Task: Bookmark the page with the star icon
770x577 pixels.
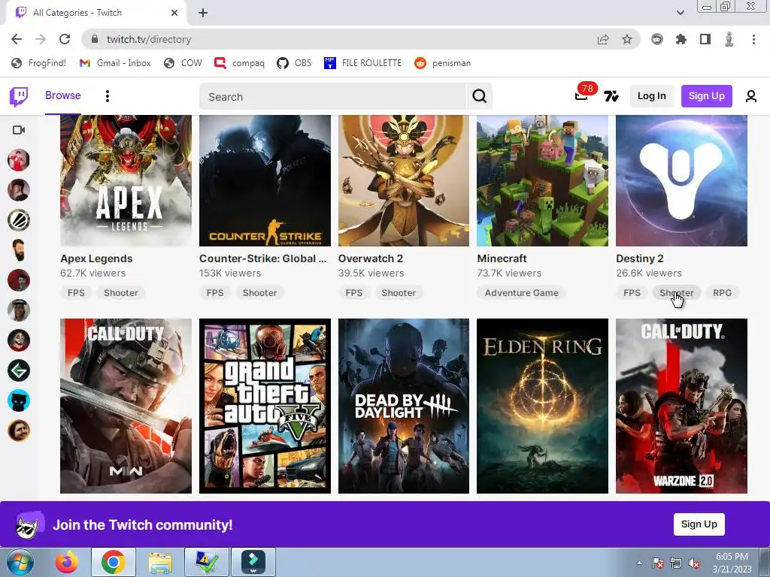Action: pyautogui.click(x=627, y=39)
